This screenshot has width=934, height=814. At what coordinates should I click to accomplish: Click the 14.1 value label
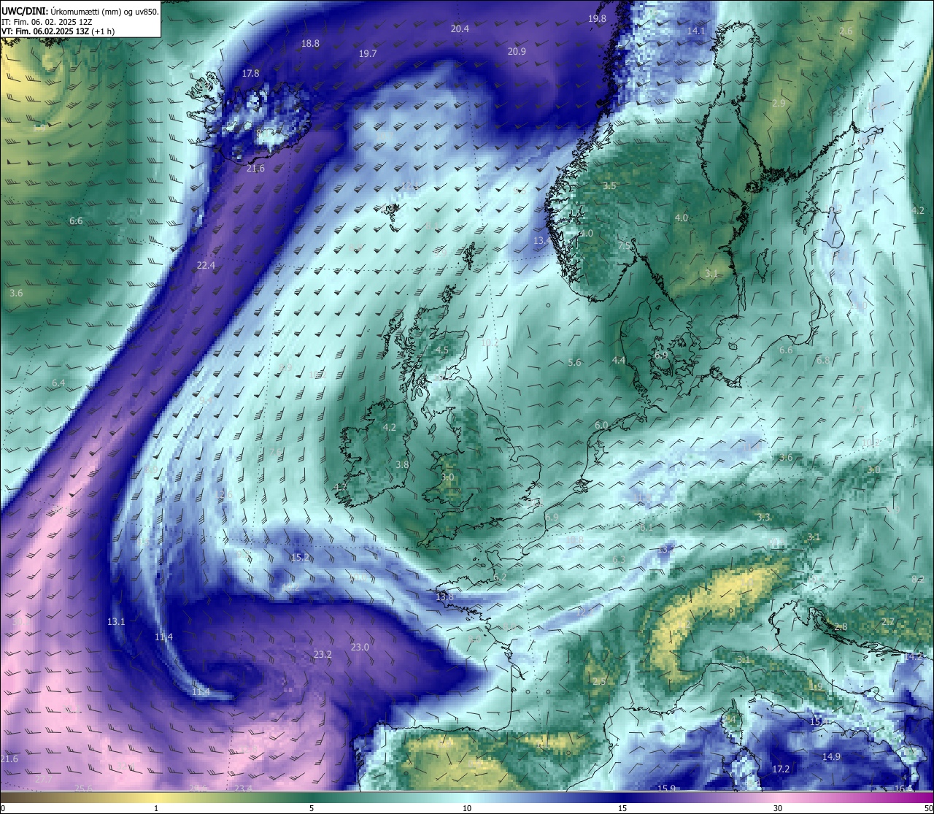(696, 31)
